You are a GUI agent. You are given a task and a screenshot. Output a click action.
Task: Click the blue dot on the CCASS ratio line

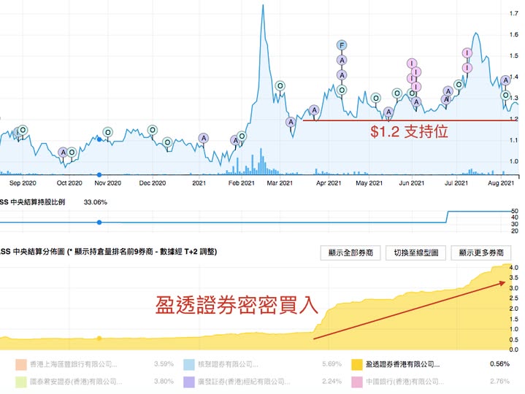tap(99, 223)
